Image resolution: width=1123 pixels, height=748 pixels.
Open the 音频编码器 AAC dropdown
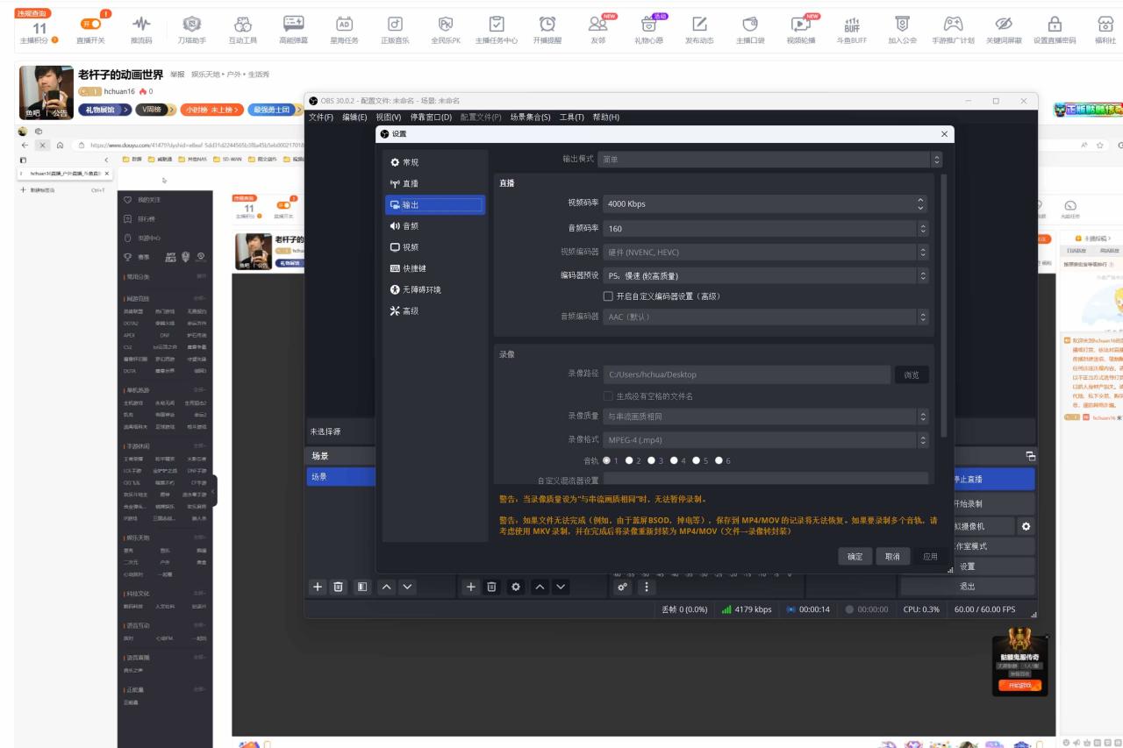[766, 317]
